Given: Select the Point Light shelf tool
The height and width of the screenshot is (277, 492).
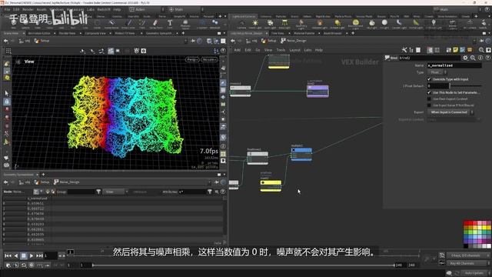Looking at the screenshot, I should (x=255, y=24).
